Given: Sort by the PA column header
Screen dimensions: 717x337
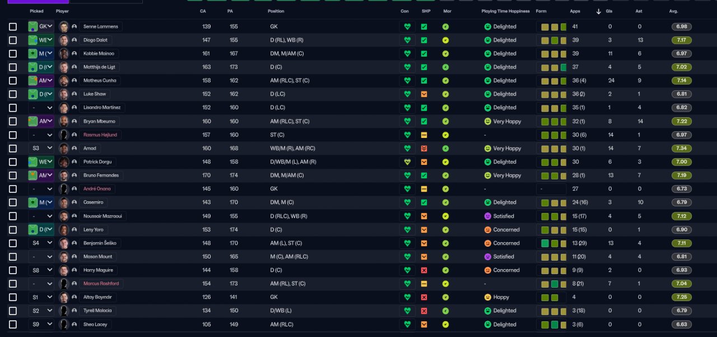Looking at the screenshot, I should click(x=230, y=11).
